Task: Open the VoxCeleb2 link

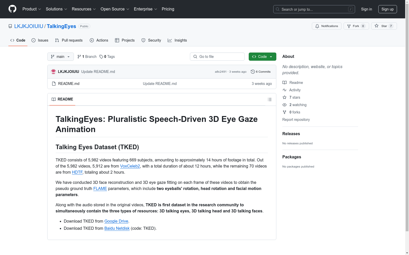Action: coord(130,166)
